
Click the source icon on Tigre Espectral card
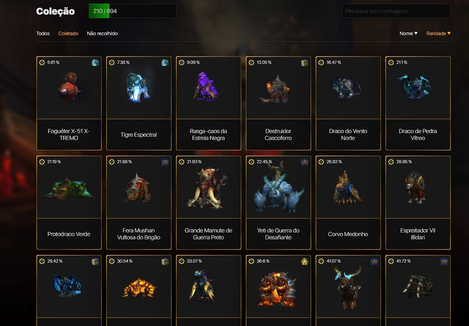(165, 63)
